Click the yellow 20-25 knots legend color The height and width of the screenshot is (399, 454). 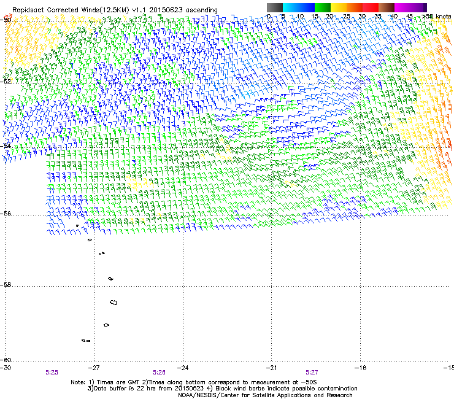[339, 7]
